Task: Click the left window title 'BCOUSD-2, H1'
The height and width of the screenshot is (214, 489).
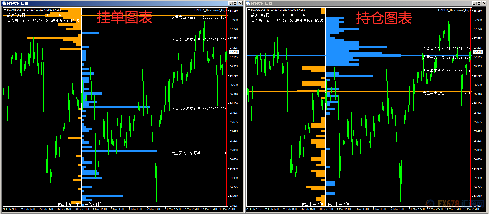Action: tap(18, 3)
